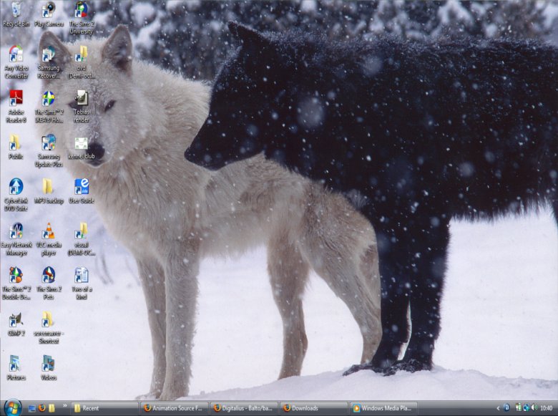Open the User Guide shortcut

click(x=81, y=191)
